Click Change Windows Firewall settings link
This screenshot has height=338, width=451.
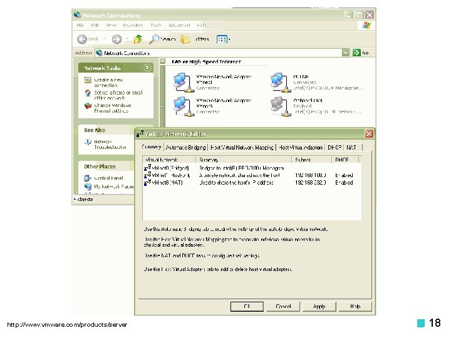click(113, 108)
